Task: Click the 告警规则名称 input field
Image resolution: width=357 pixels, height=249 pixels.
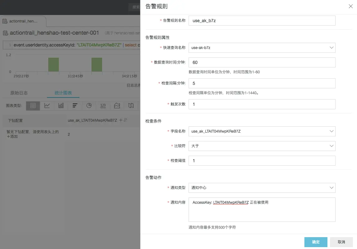Action: coord(262,21)
